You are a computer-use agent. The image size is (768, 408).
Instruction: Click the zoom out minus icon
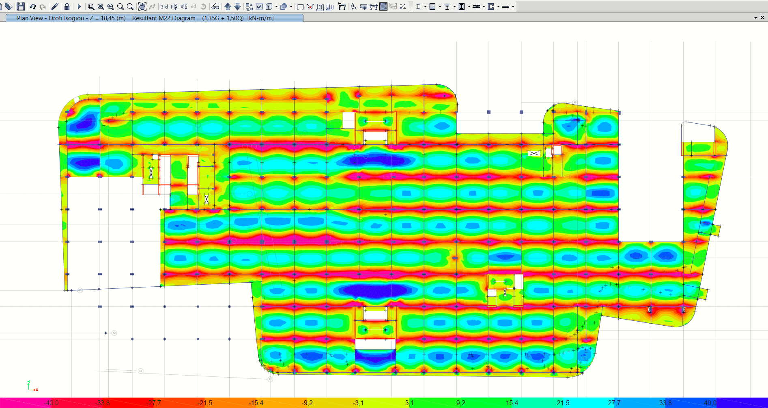(130, 6)
